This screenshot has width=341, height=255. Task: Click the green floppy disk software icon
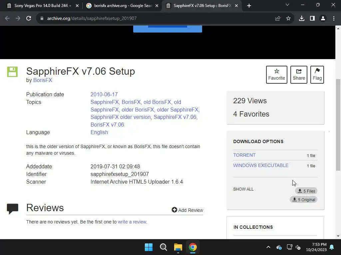pyautogui.click(x=12, y=72)
